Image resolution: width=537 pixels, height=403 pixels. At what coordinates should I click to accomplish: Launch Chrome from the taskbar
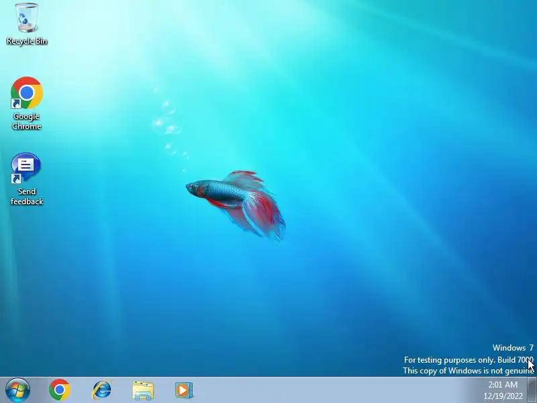[60, 390]
